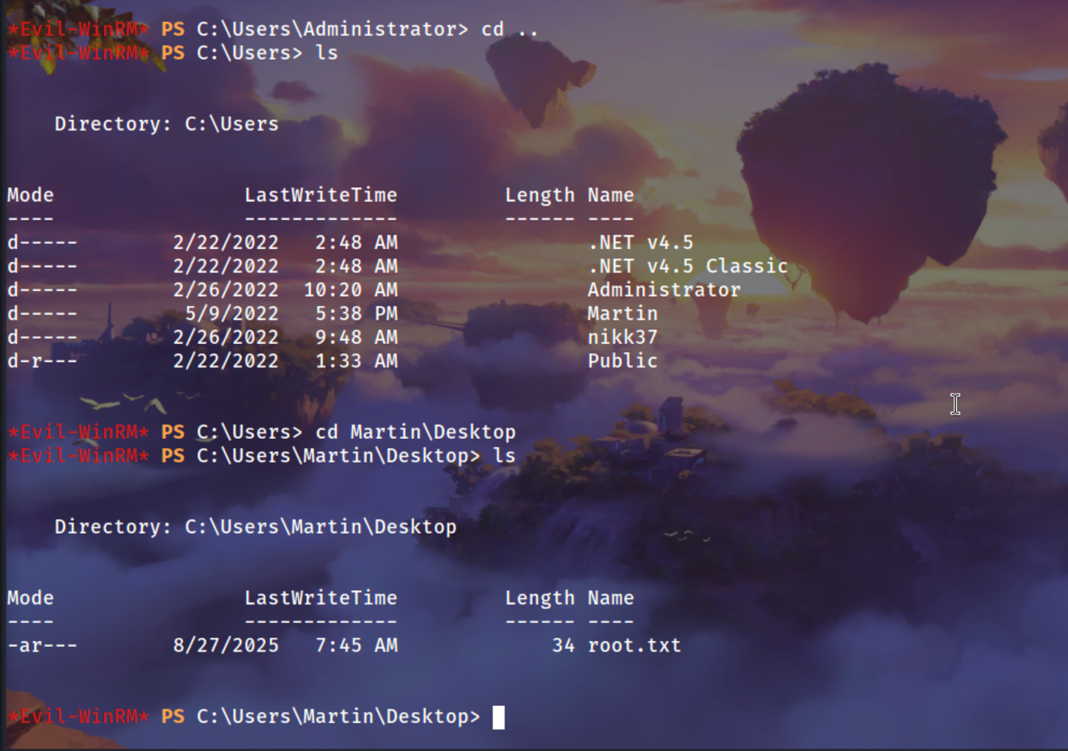The width and height of the screenshot is (1068, 751).
Task: Click the '5/9/2022' date value
Action: point(232,313)
